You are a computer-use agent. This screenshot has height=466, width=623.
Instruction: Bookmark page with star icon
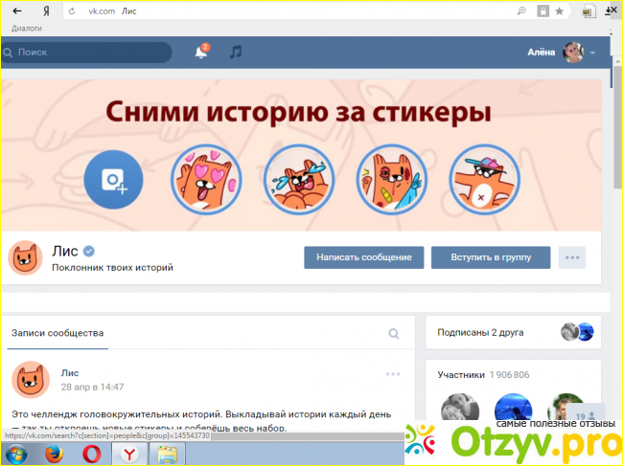tap(560, 11)
